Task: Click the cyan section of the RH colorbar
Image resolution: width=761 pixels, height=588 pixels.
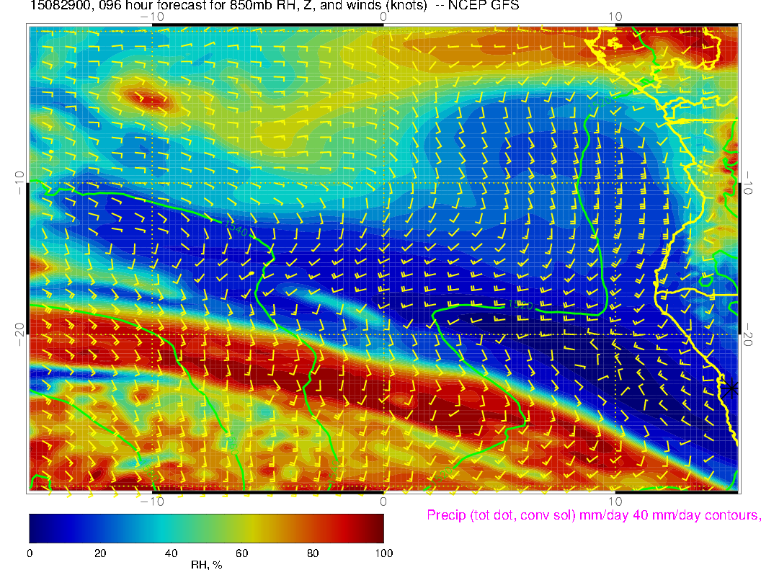Action: [x=166, y=527]
